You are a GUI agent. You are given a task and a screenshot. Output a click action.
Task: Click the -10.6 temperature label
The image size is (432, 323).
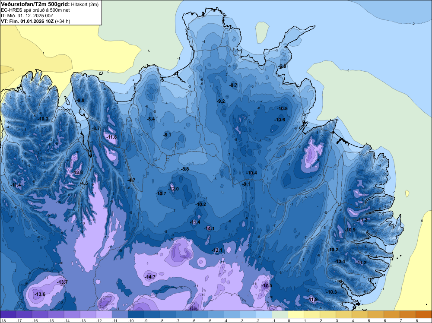[280, 120]
